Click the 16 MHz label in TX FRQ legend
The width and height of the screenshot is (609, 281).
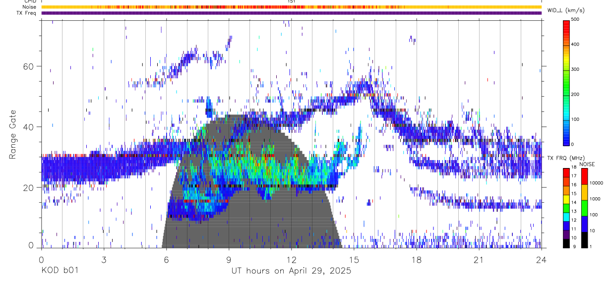point(574,185)
